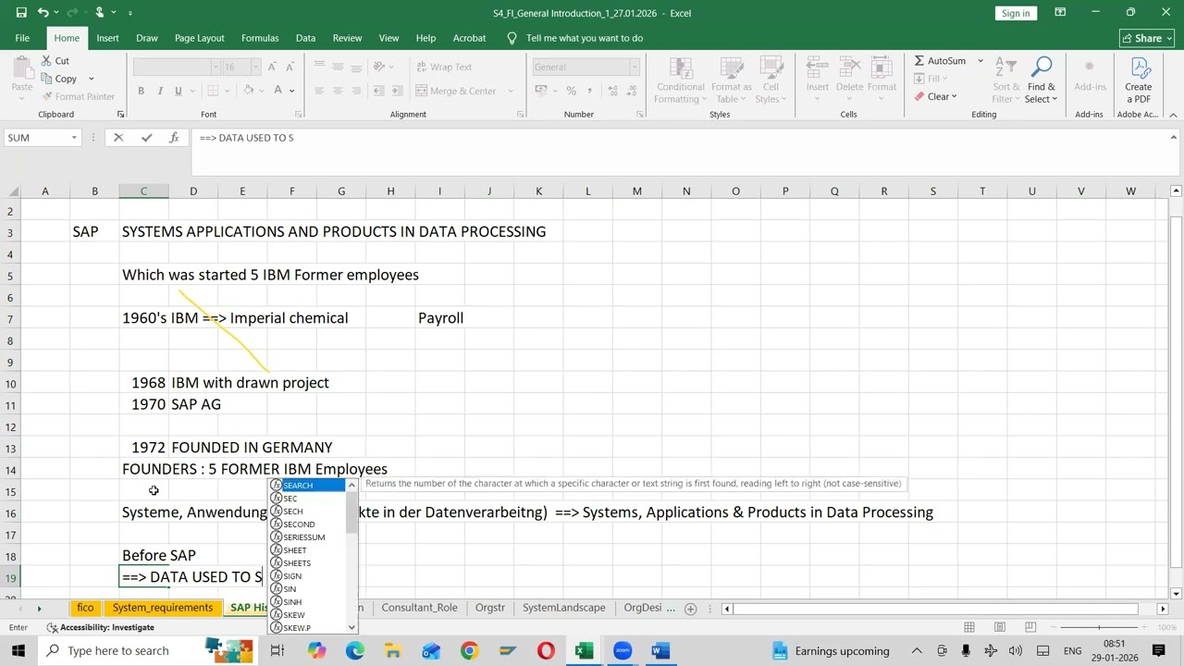Toggle Touch/Mouse mode in Quick Access

click(99, 13)
